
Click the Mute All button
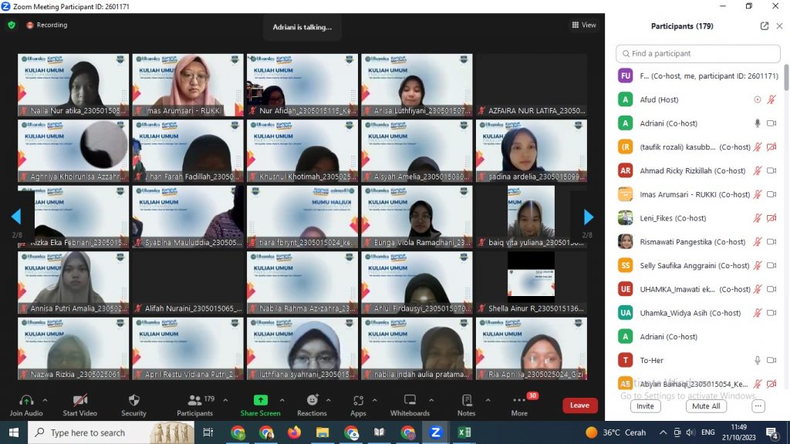pos(705,406)
